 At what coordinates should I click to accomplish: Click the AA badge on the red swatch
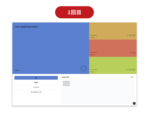[x=134, y=52]
